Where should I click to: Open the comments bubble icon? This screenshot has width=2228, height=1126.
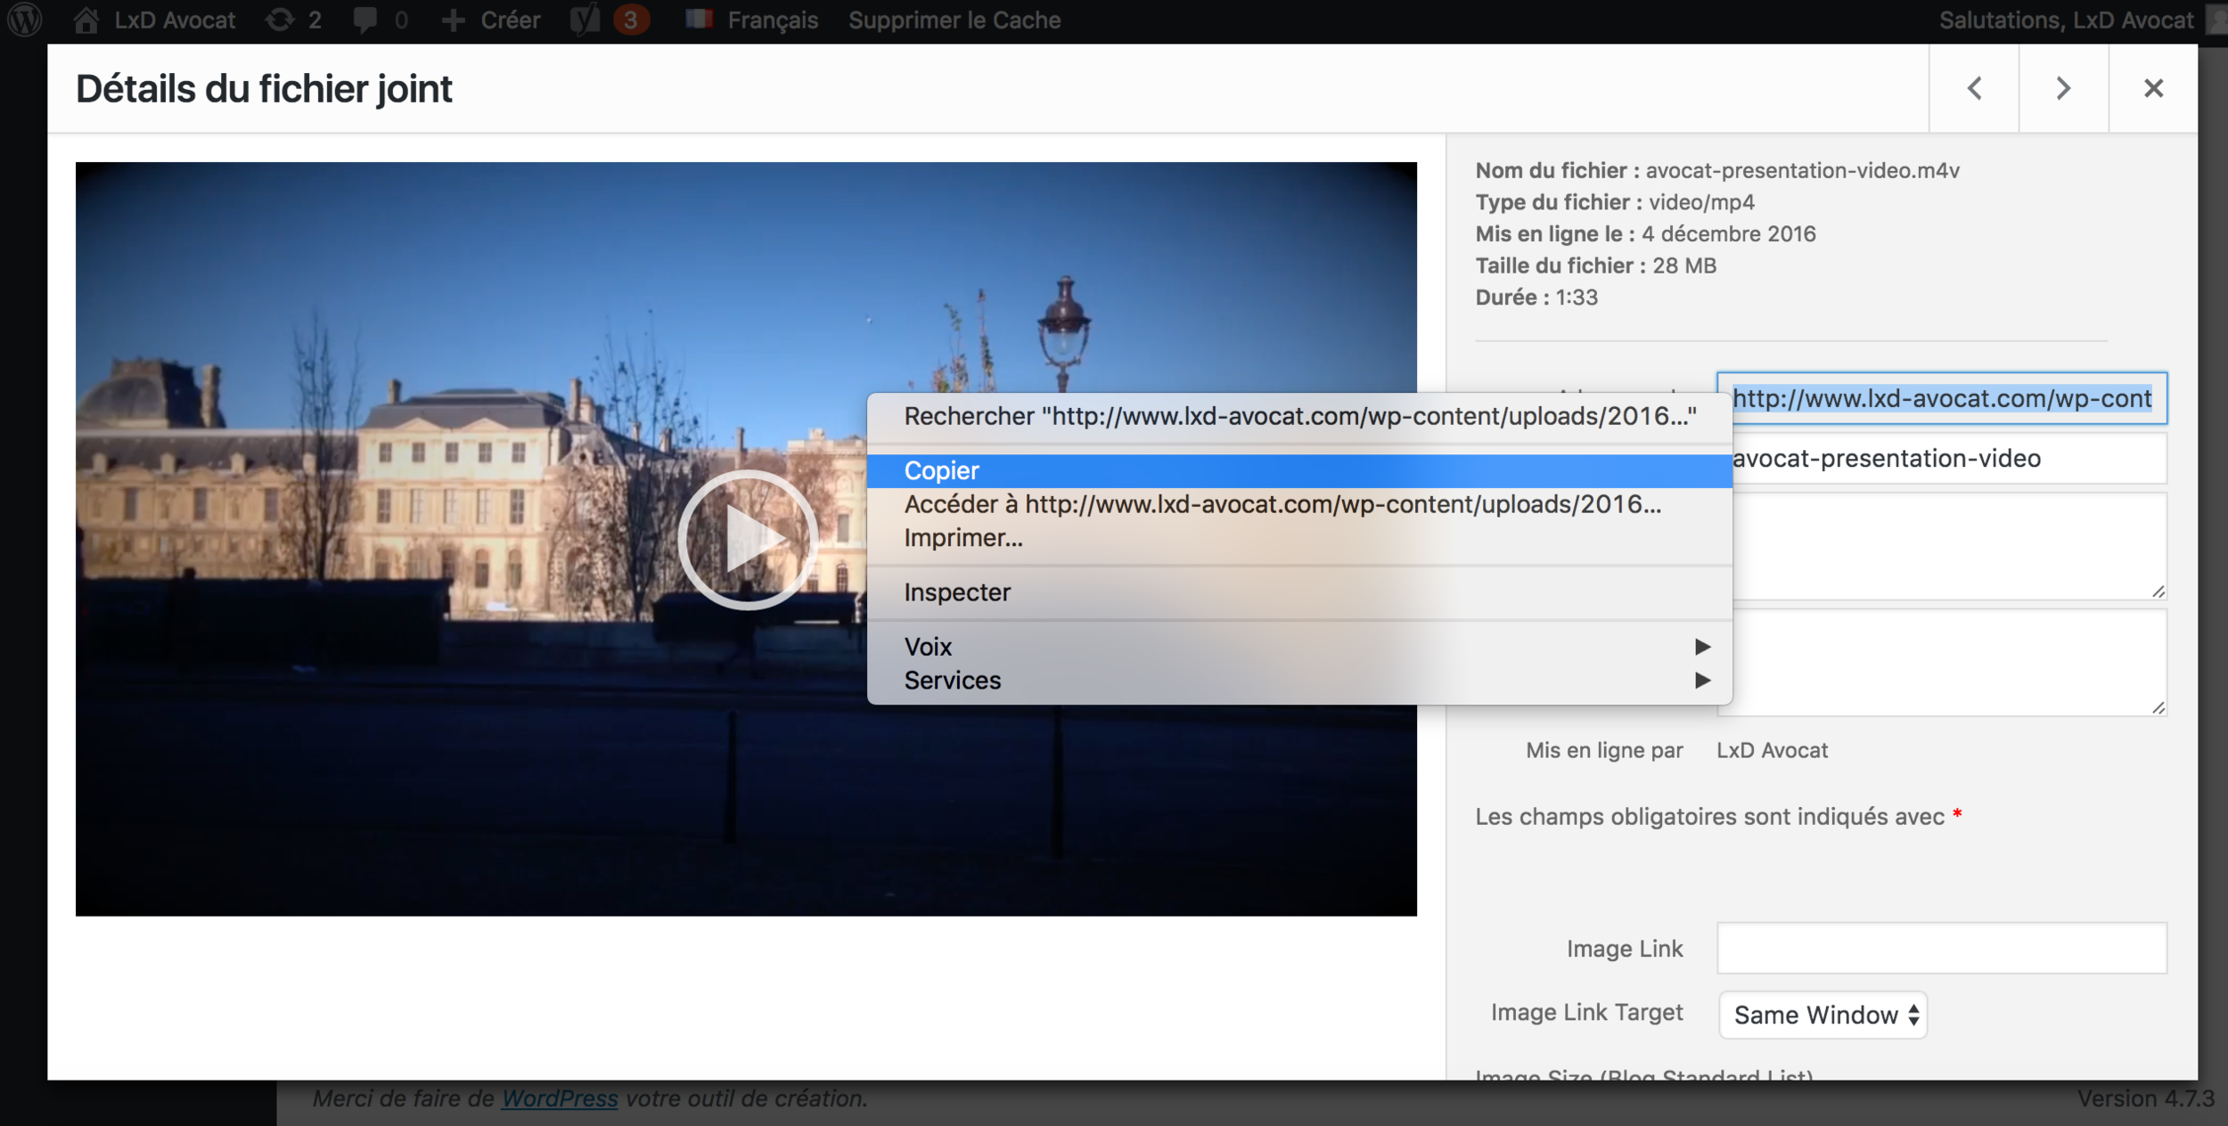click(365, 20)
